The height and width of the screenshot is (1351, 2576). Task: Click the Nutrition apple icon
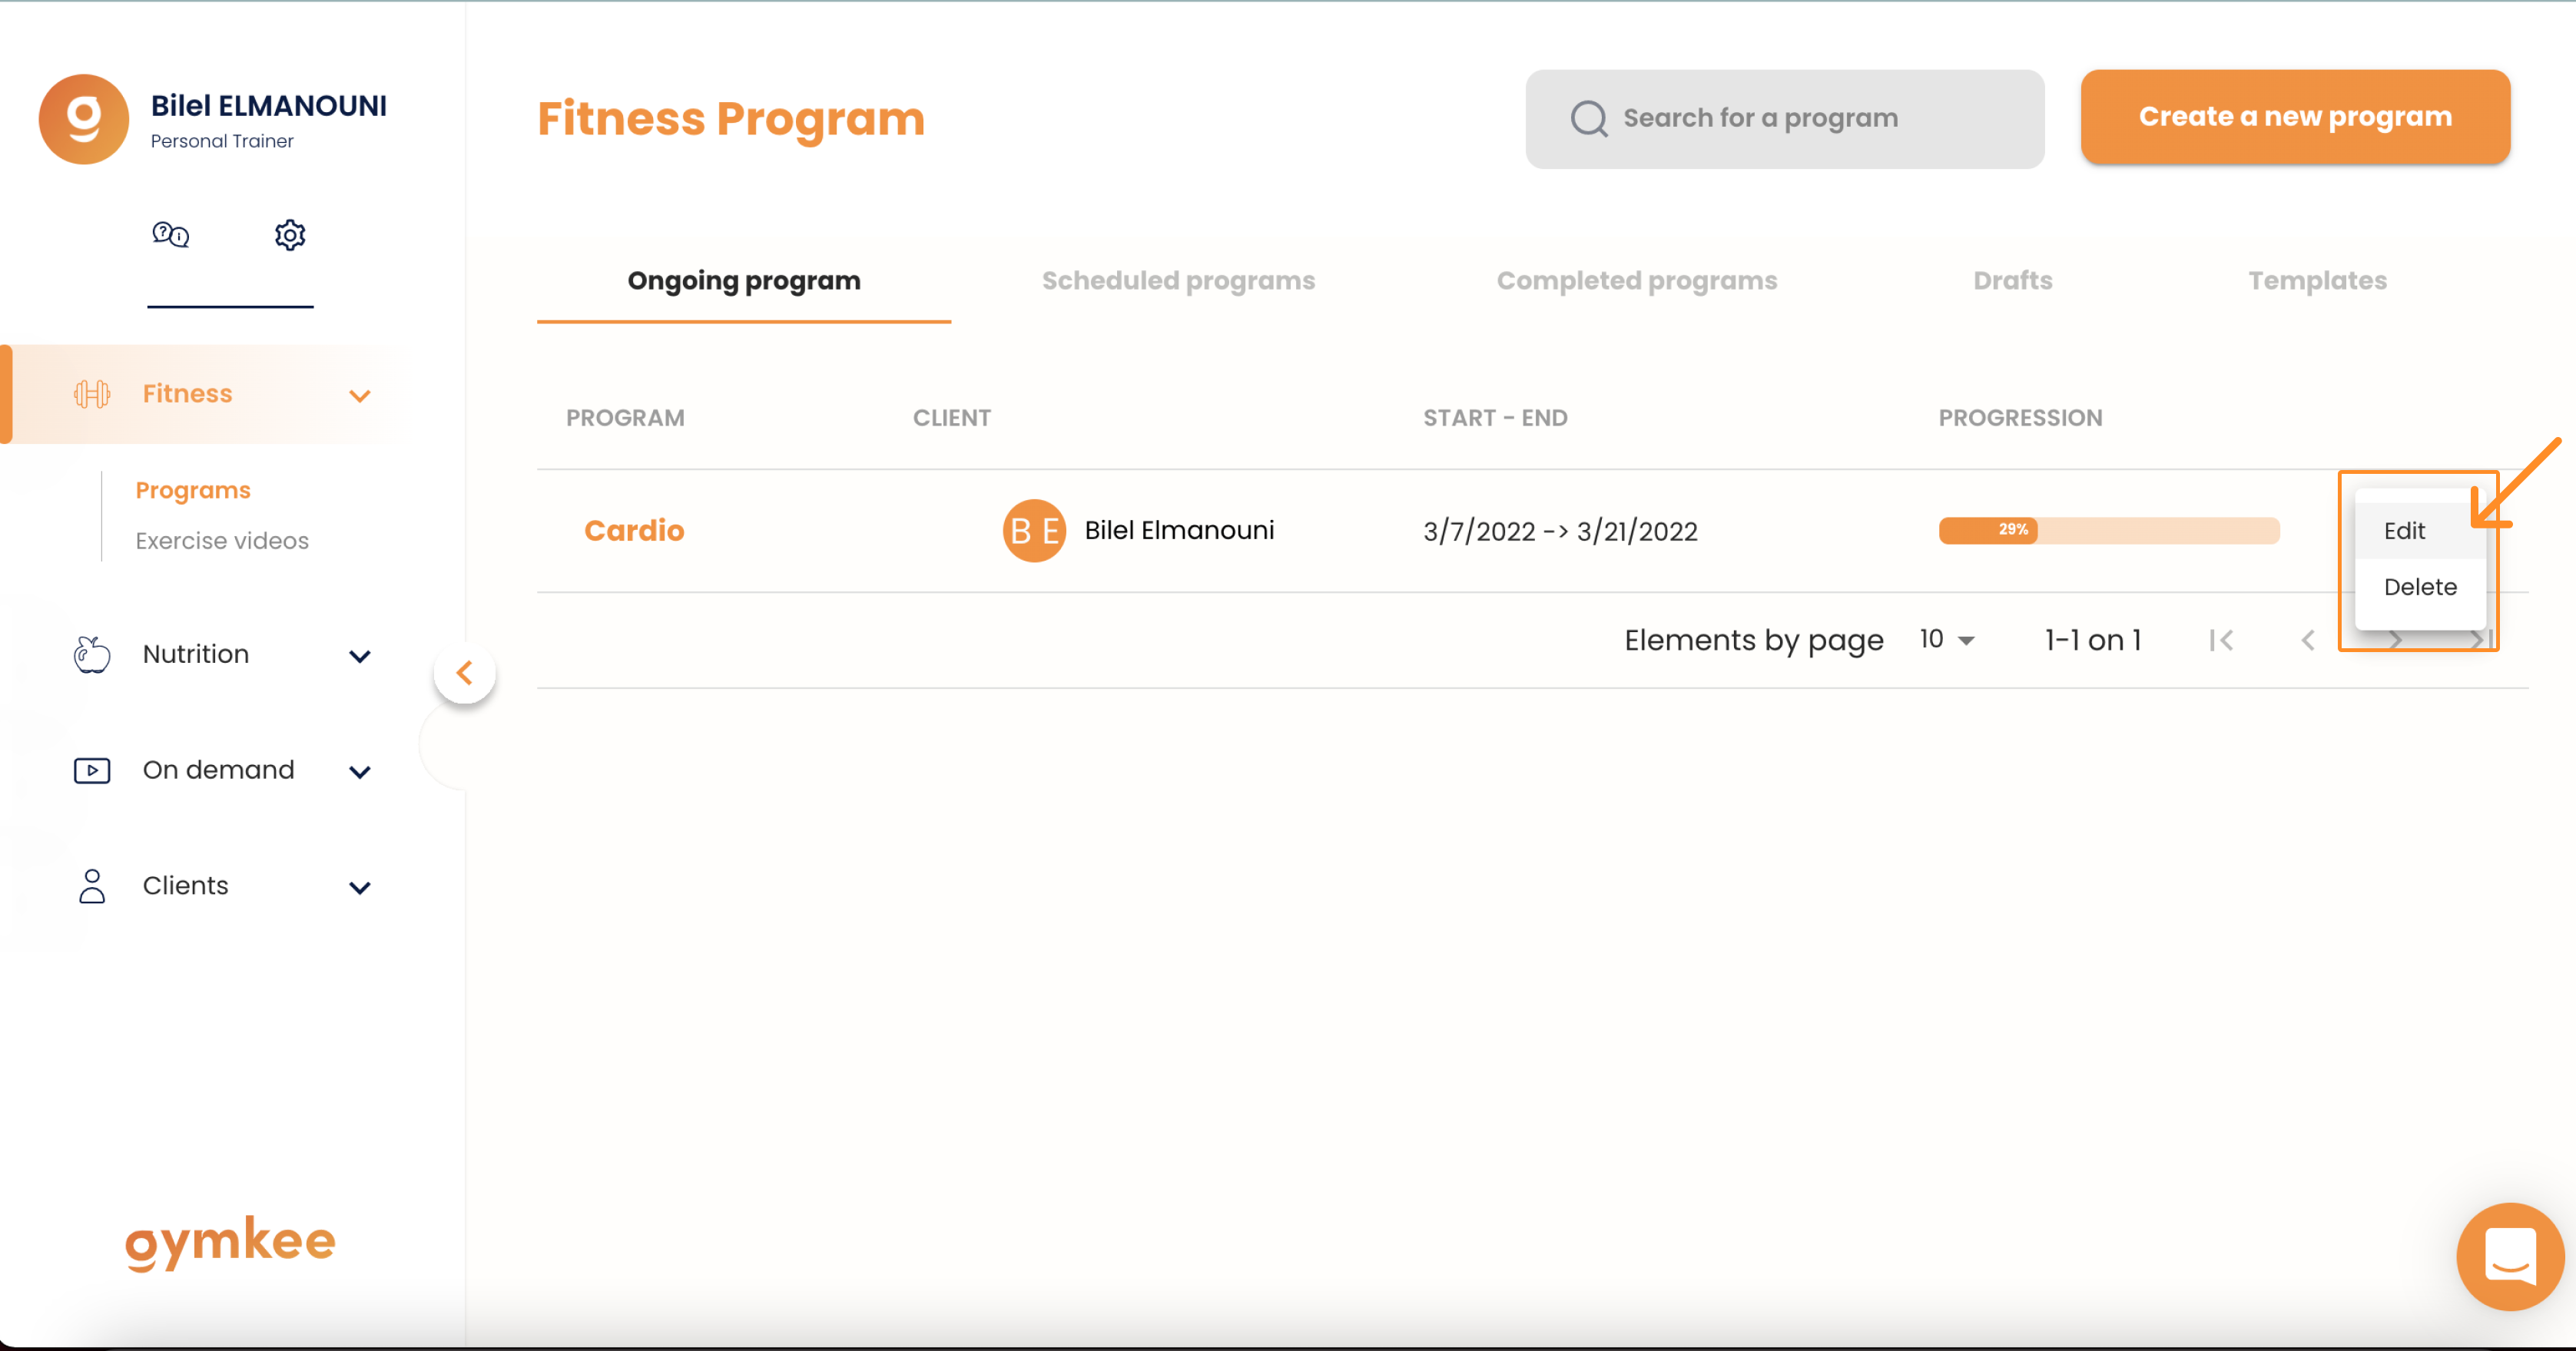(x=92, y=654)
